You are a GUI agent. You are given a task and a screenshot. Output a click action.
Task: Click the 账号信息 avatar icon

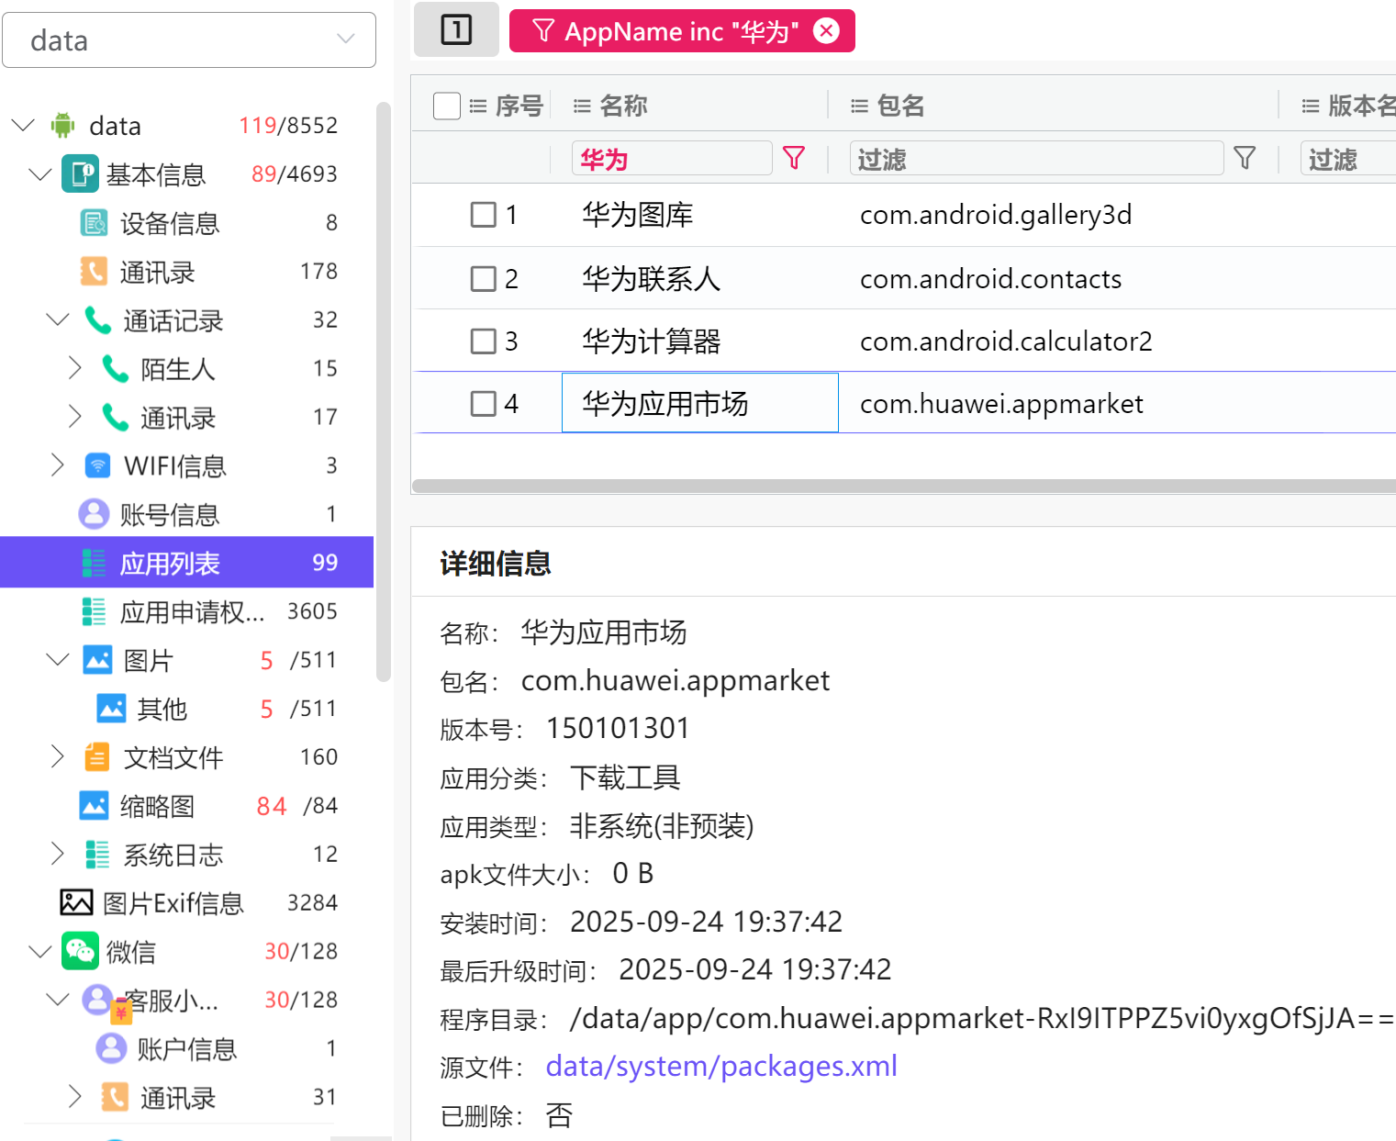[94, 514]
